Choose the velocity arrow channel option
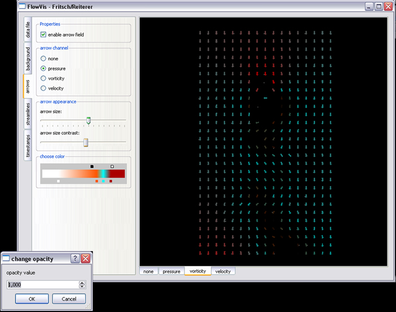396x312 pixels. coord(44,88)
